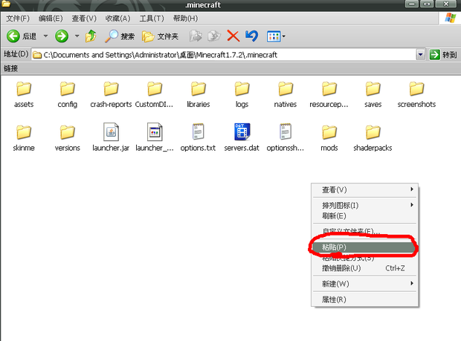The width and height of the screenshot is (461, 341).
Task: Choose Refresh (刷新) in context menu
Action: click(364, 216)
